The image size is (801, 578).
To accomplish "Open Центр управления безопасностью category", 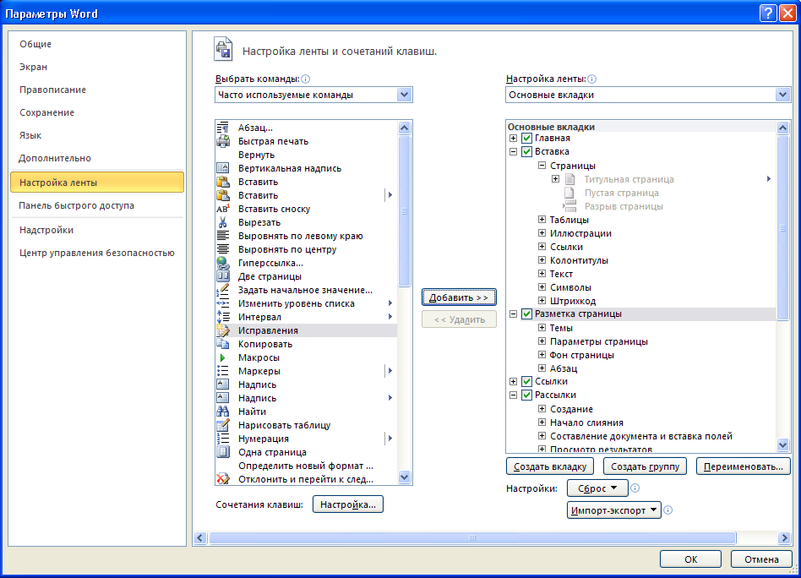I will [x=97, y=253].
